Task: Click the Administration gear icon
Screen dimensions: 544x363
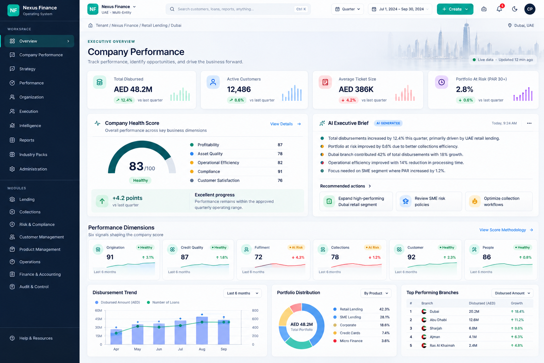Action: (12, 169)
